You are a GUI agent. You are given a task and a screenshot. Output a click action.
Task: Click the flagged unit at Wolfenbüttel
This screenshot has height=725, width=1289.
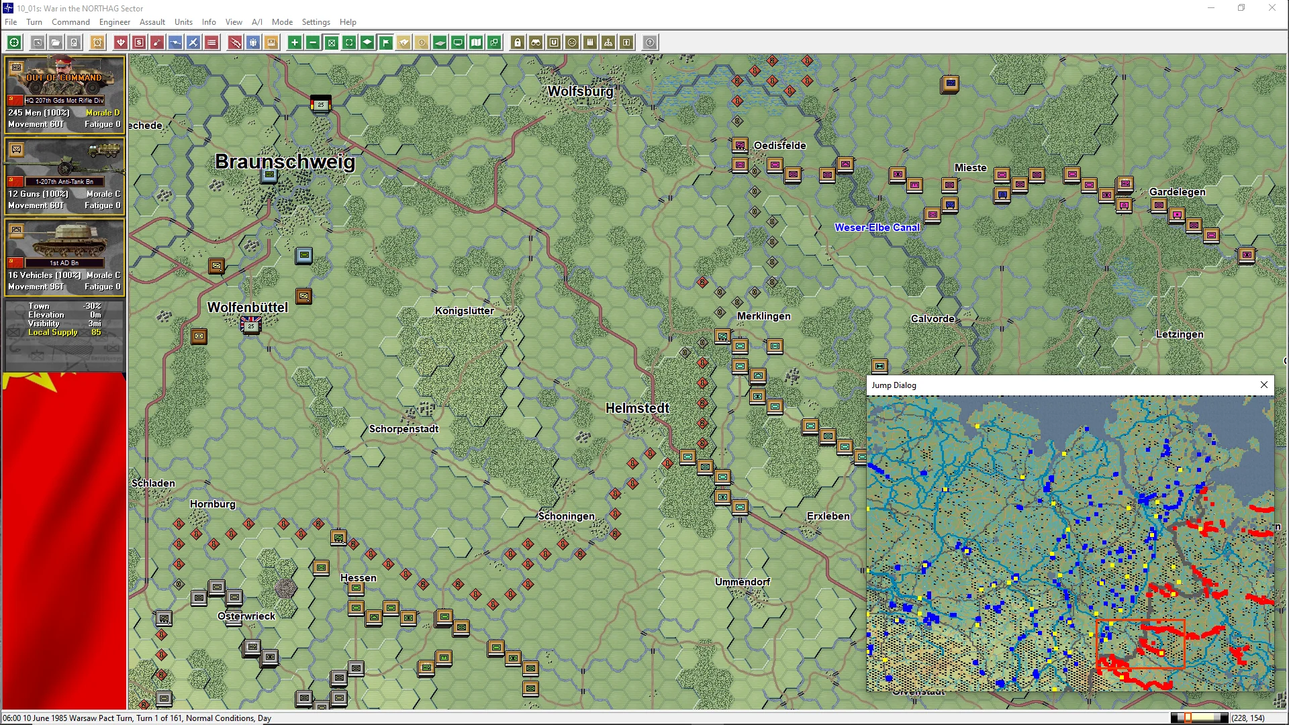tap(251, 325)
